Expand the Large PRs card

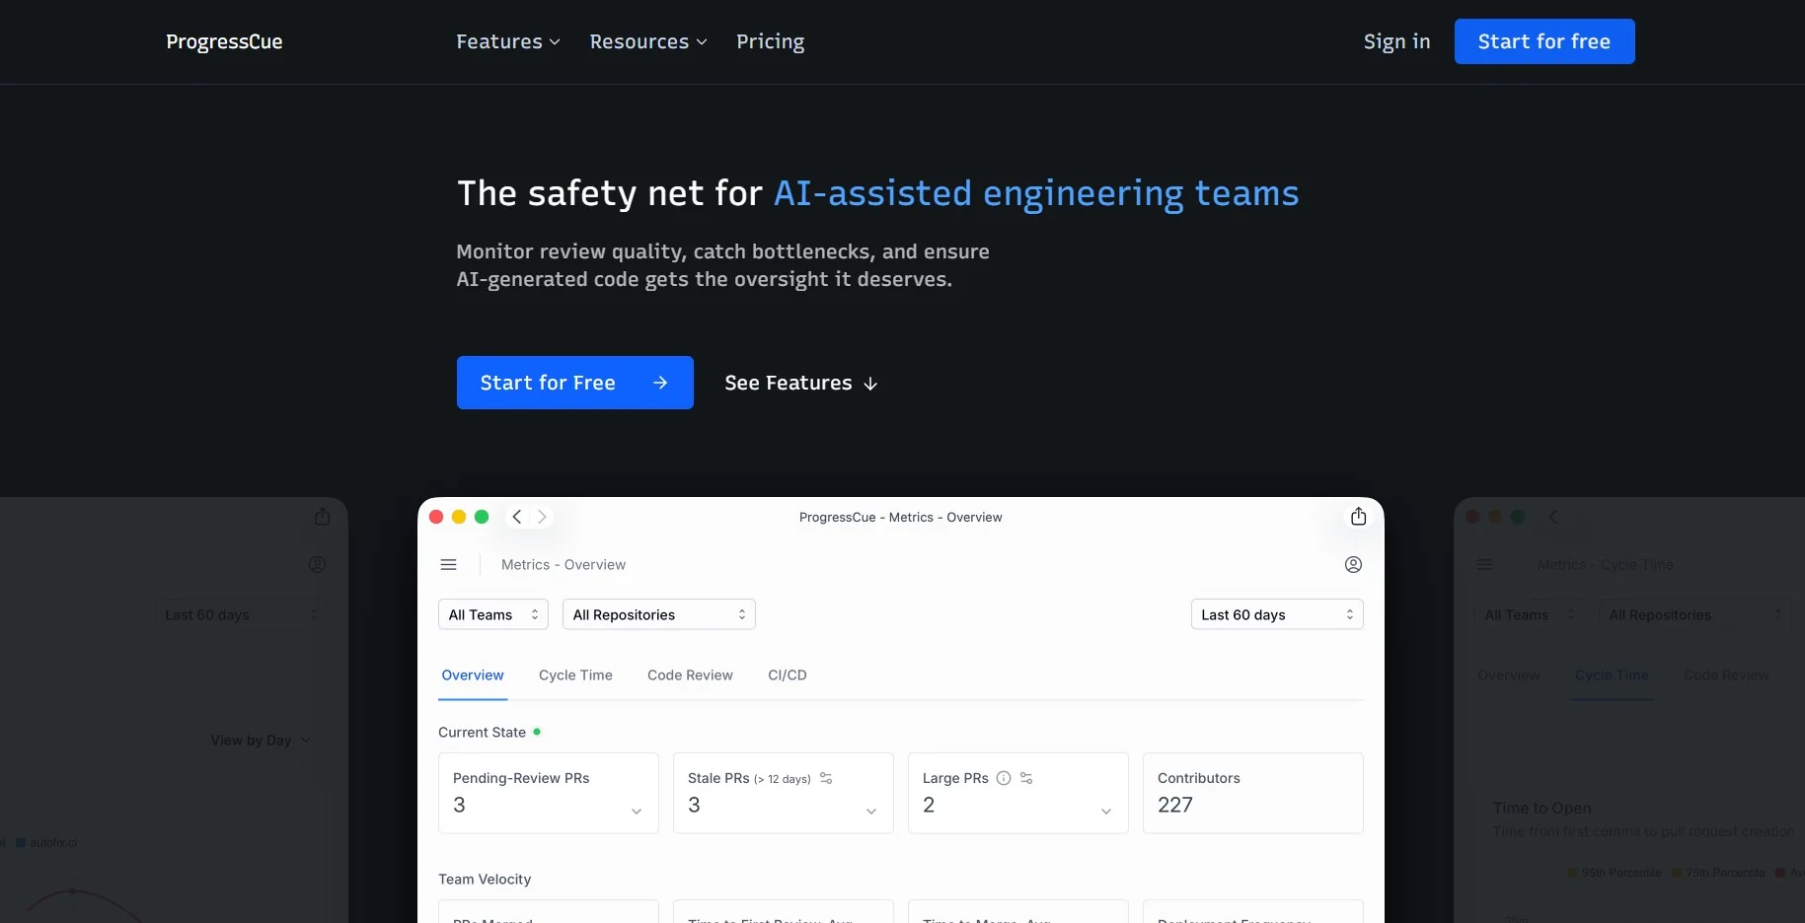pyautogui.click(x=1106, y=811)
